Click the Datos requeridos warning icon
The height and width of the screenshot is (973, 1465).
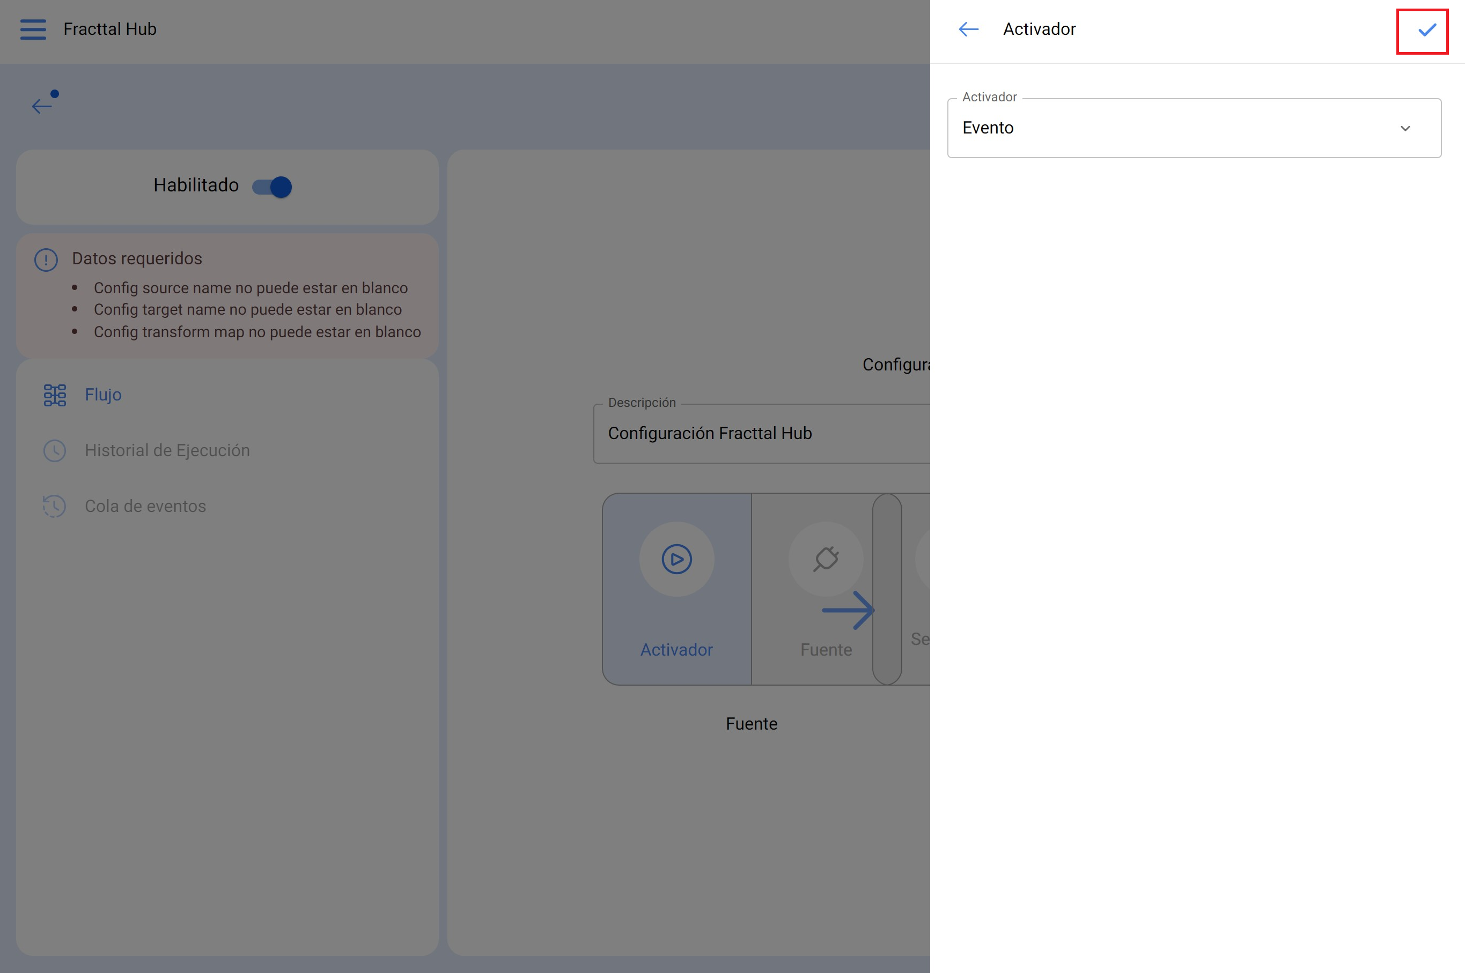(46, 259)
